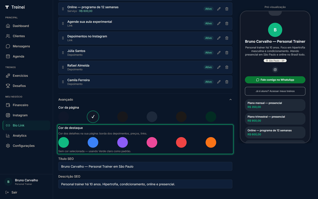Open Online programa card in phone preview
Viewport: 318px width, 199px height.
pyautogui.click(x=275, y=132)
